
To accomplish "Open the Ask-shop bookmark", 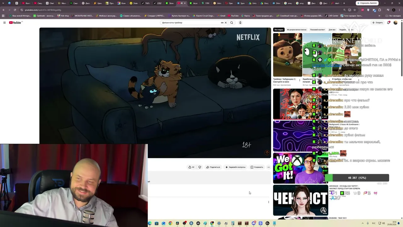I will point(63,16).
